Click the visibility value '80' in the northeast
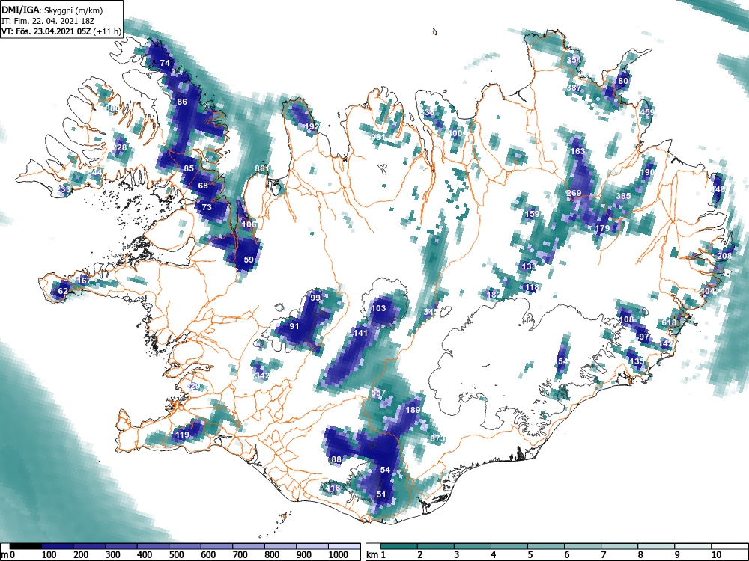The width and height of the screenshot is (749, 561). pos(623,81)
